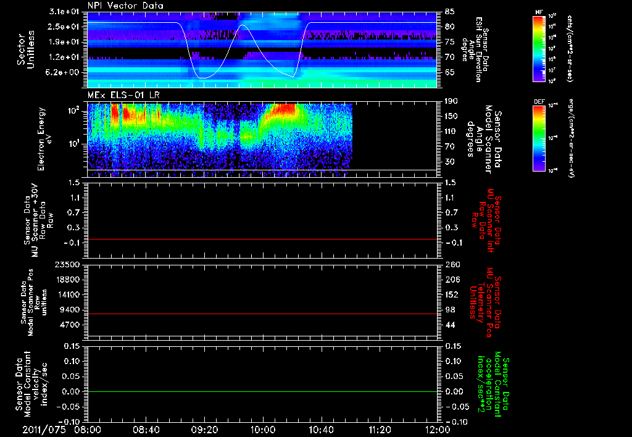Click the 1.9e+01 sector tick label
The image size is (632, 437).
[65, 42]
